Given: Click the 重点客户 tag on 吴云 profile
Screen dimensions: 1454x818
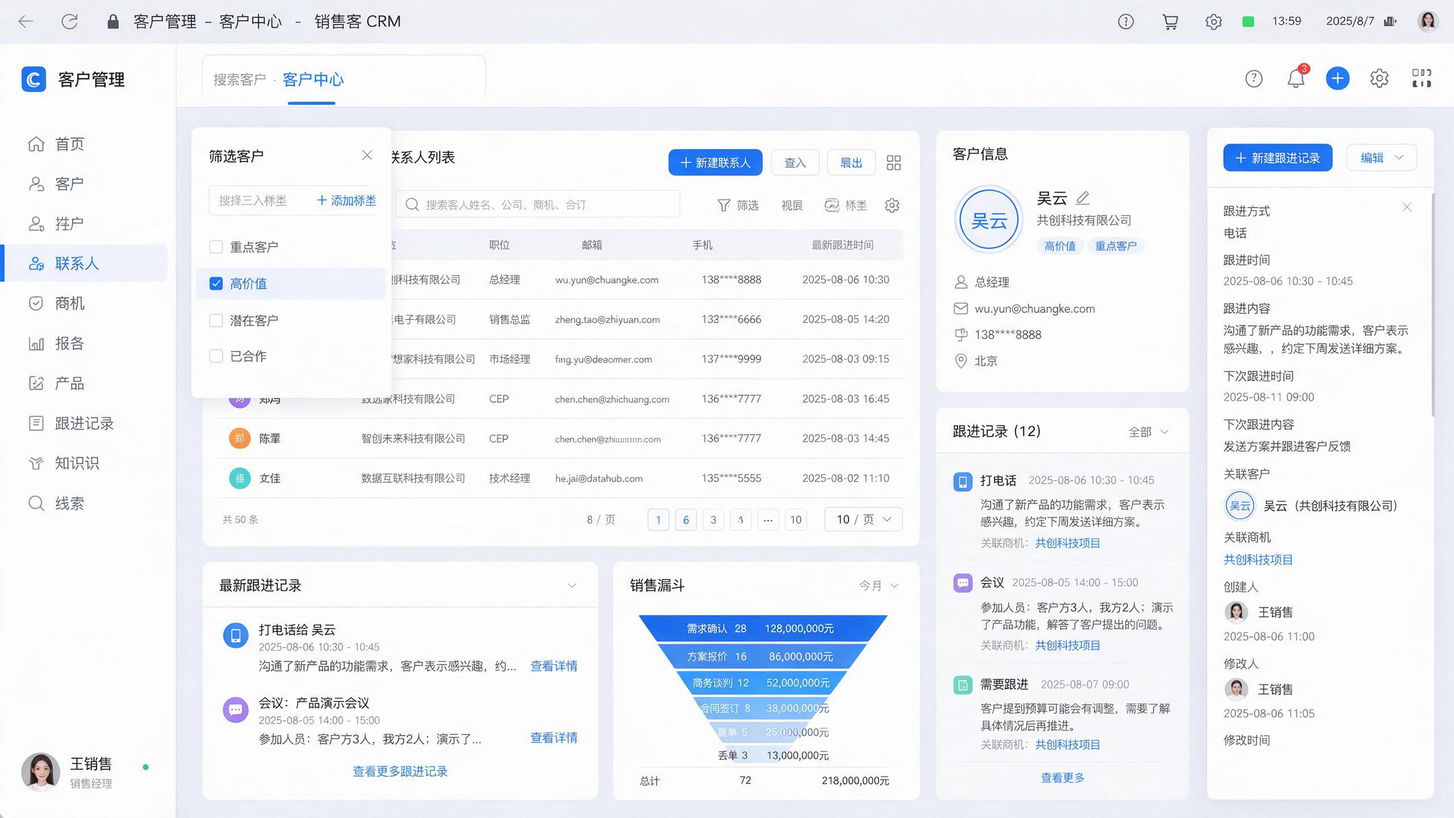Looking at the screenshot, I should [x=1115, y=246].
